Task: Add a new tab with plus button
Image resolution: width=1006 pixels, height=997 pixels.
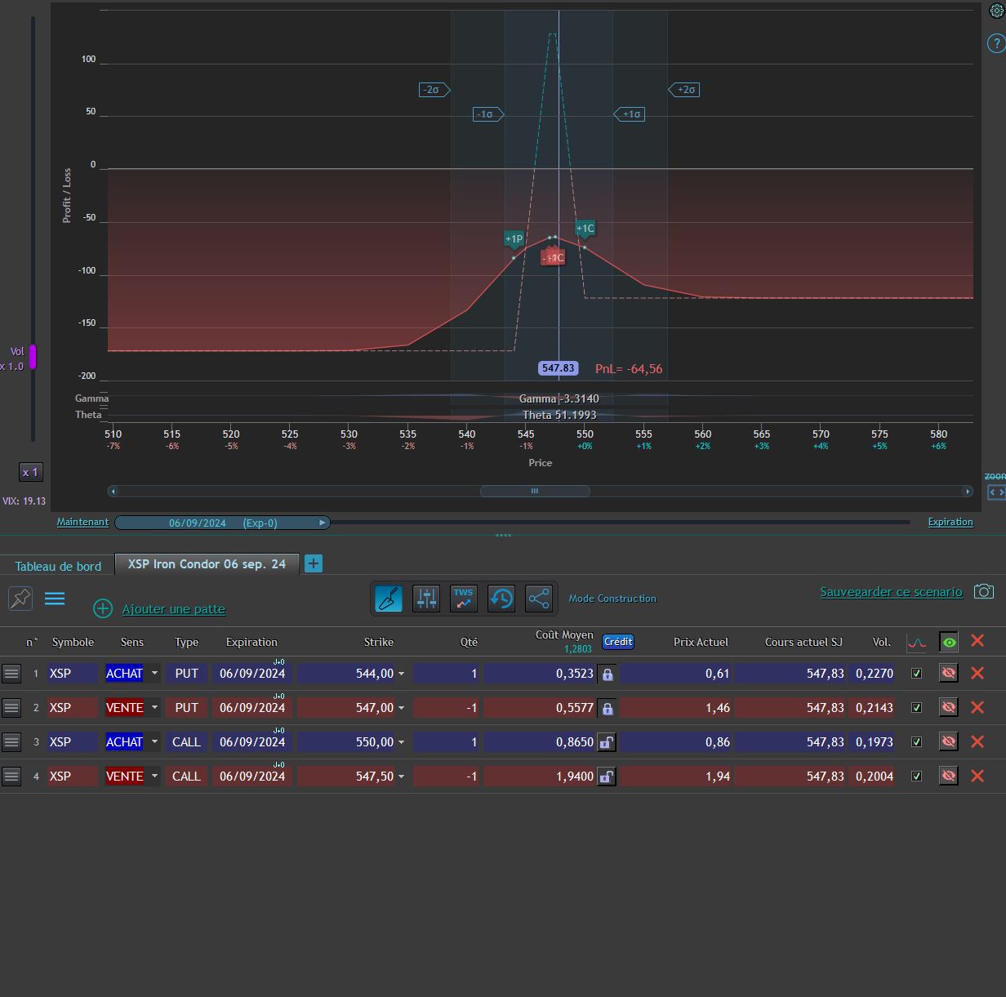Action: (314, 563)
